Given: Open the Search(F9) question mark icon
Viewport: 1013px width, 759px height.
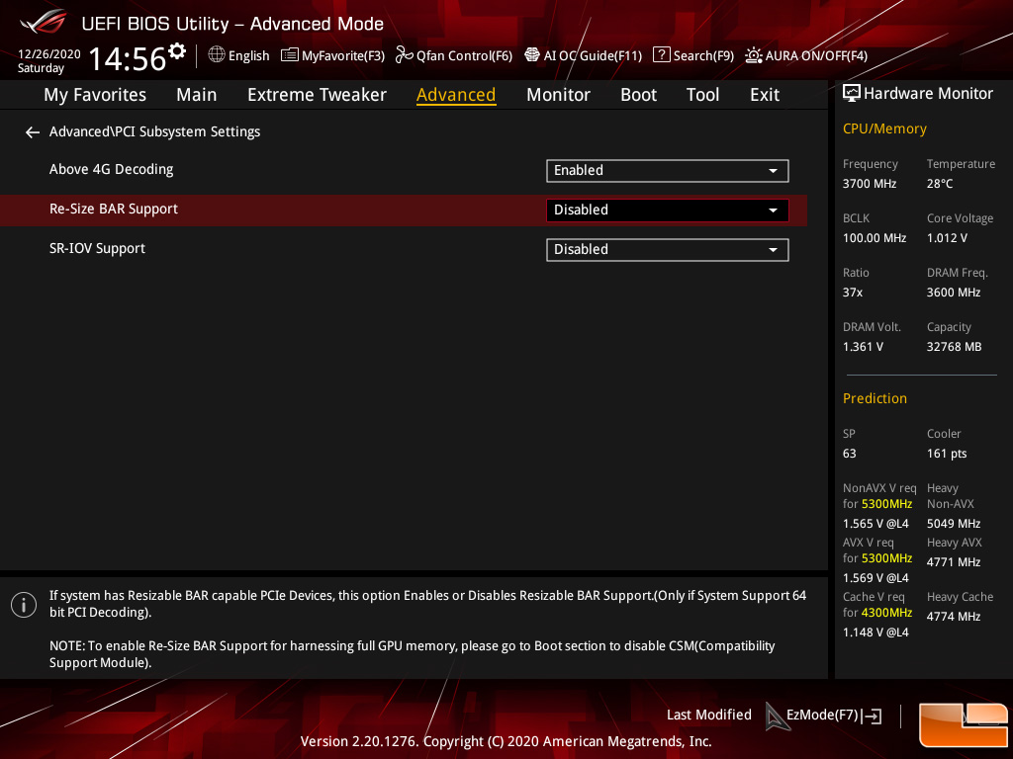Looking at the screenshot, I should click(661, 55).
